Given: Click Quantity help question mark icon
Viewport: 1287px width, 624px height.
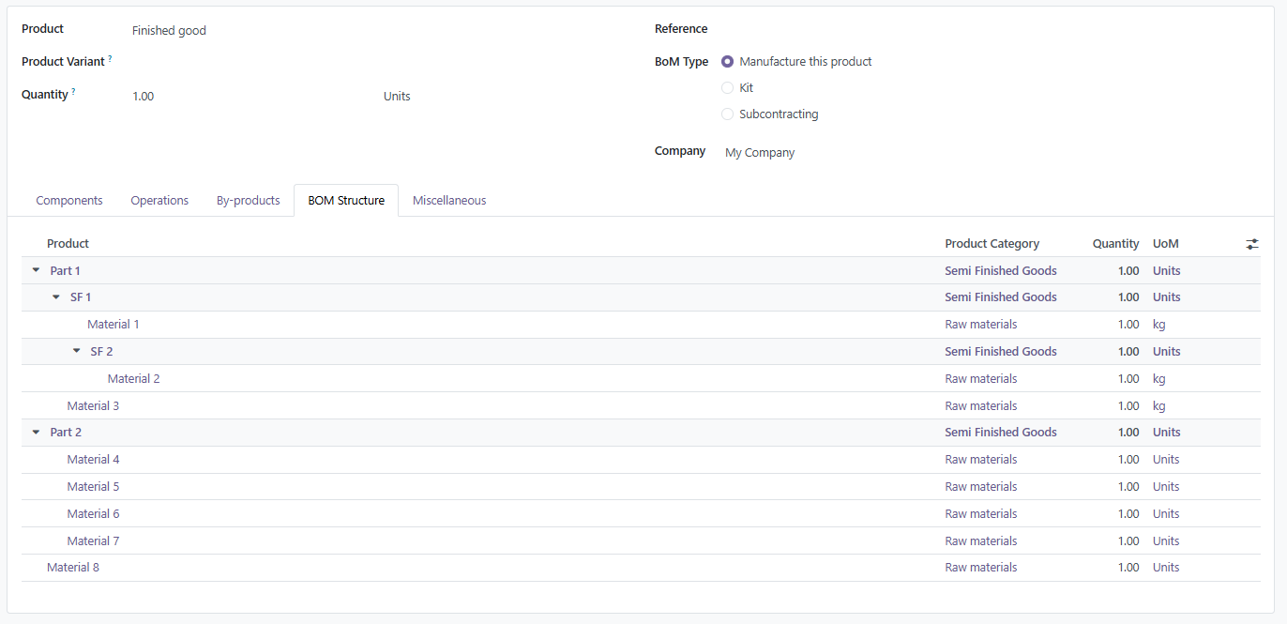Looking at the screenshot, I should pos(73,91).
